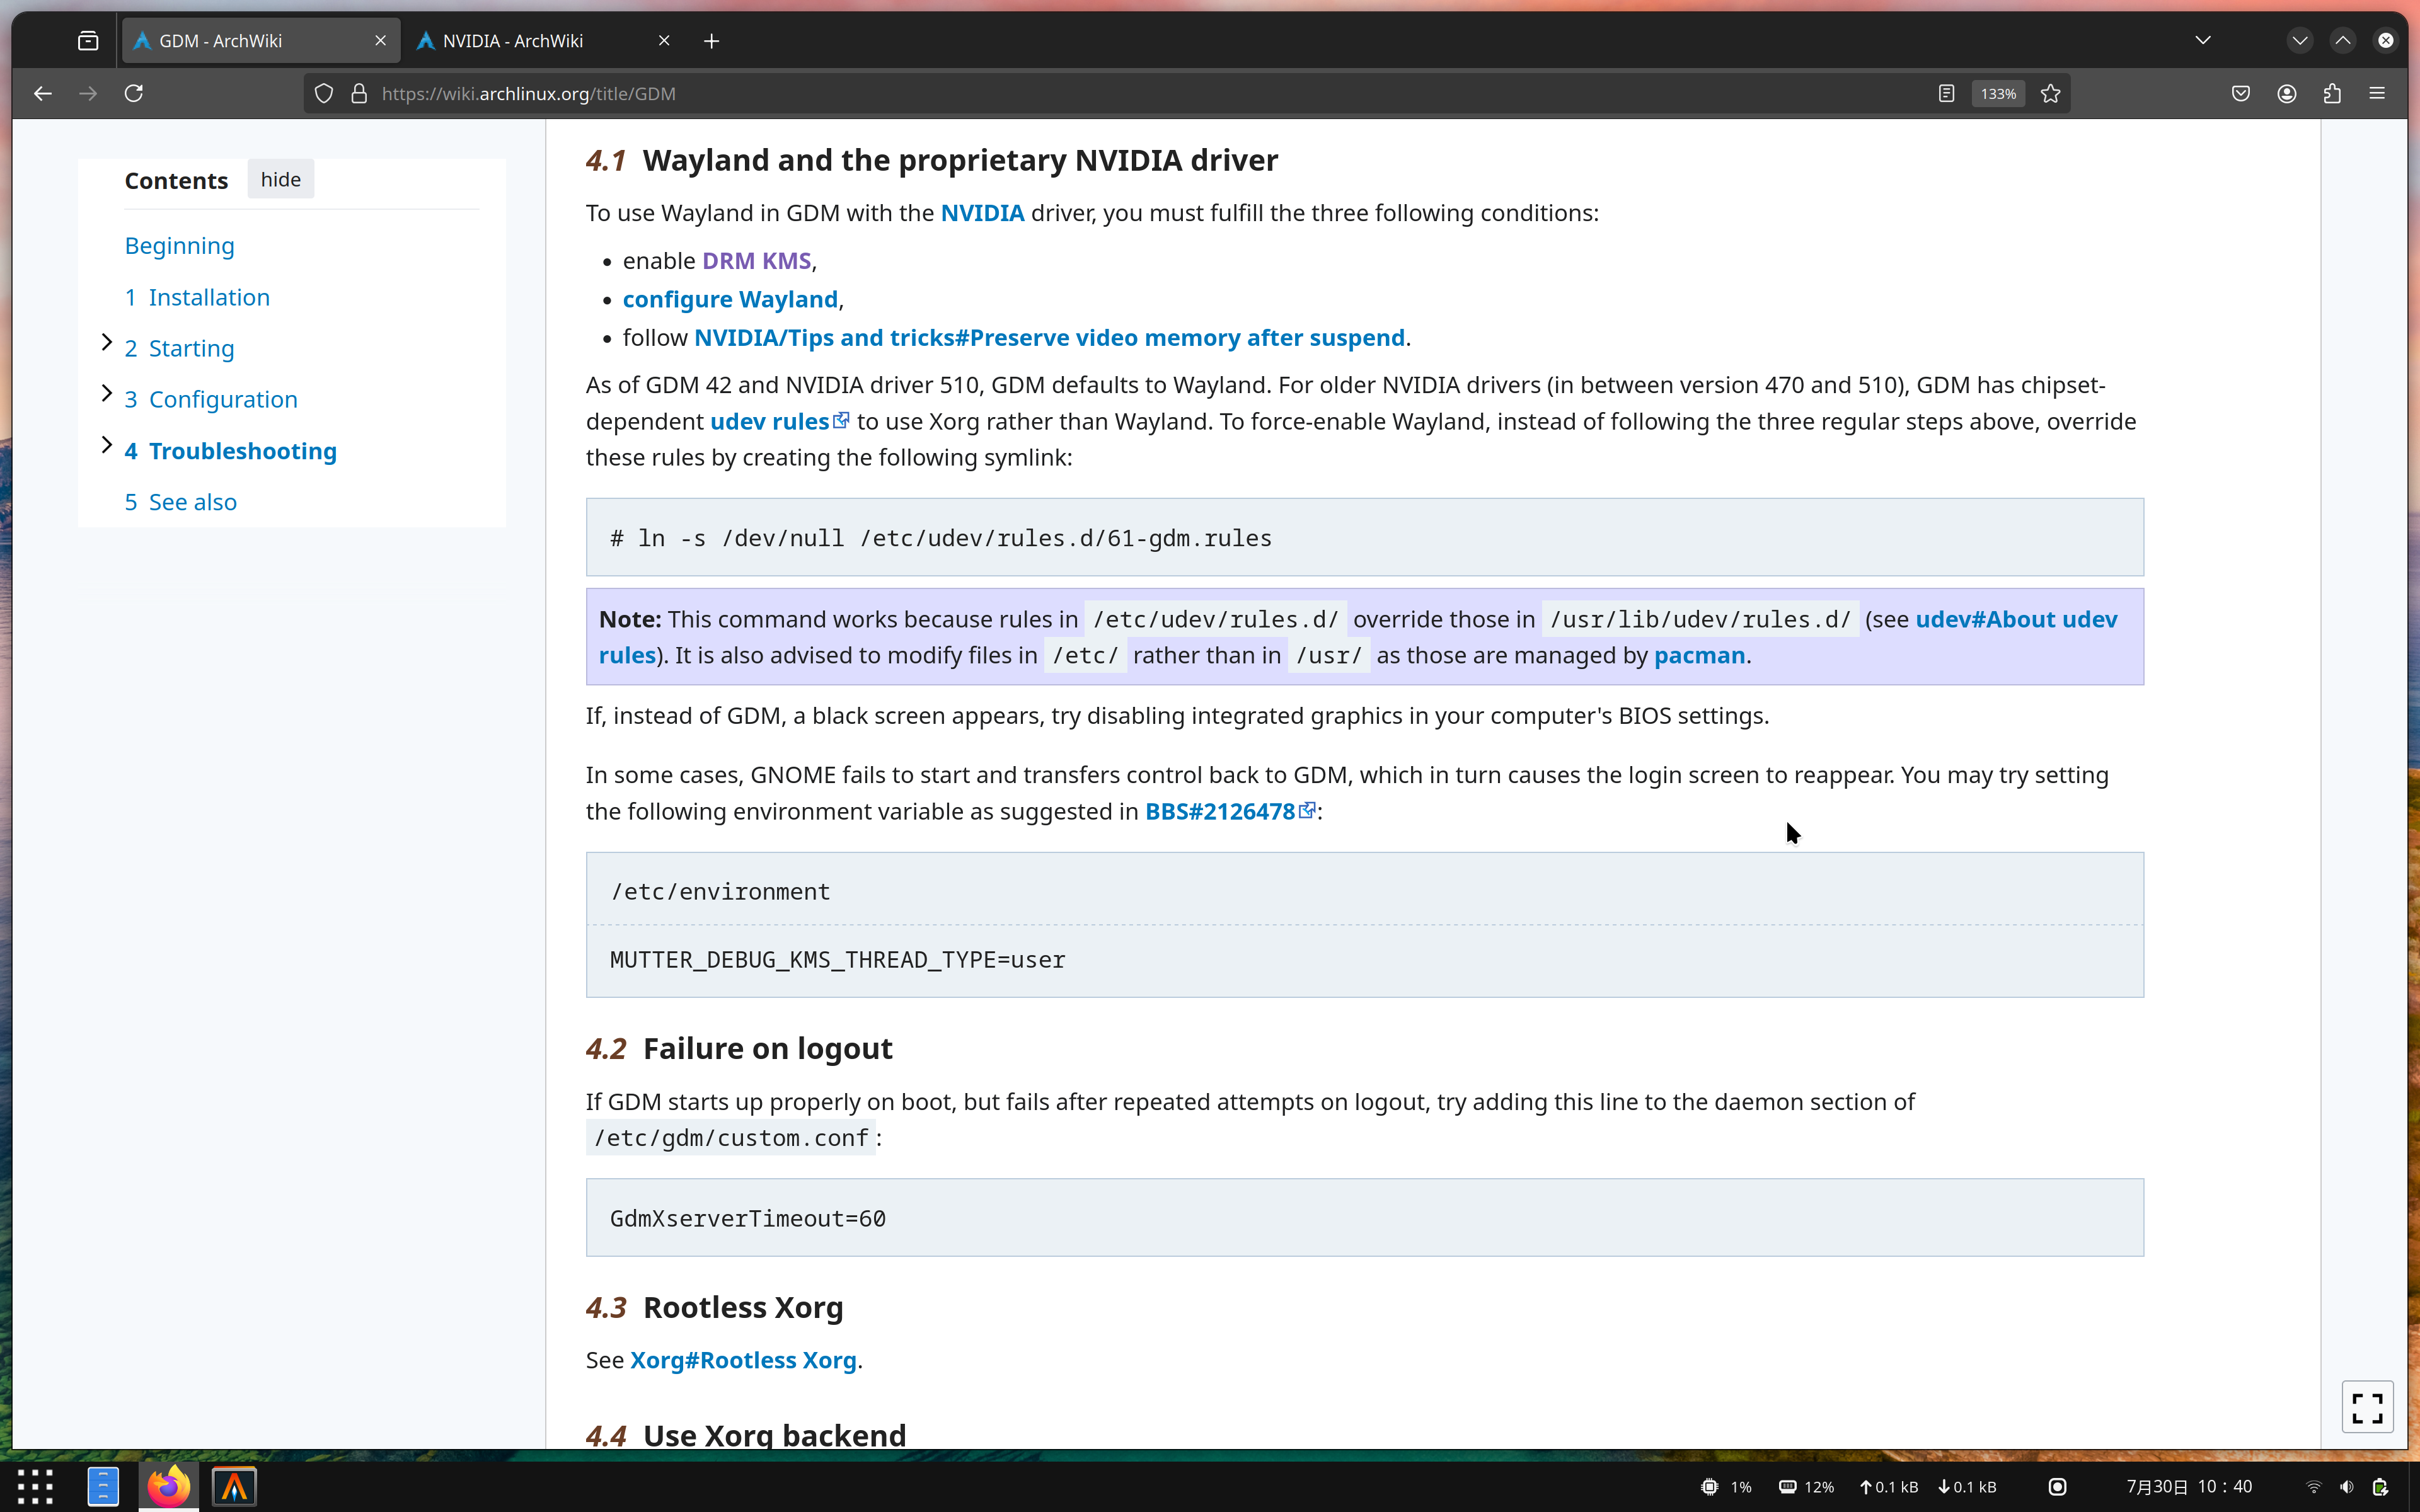Click the clock showing 10:40 in the taskbar
The image size is (2420, 1512).
2189,1487
